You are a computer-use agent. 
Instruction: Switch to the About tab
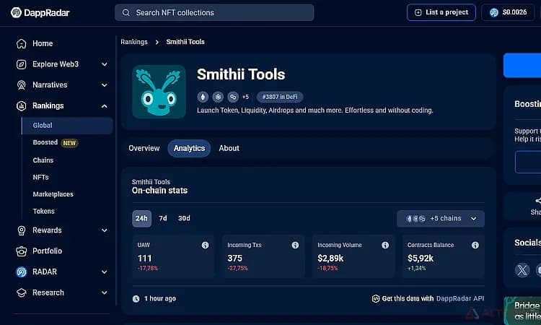click(229, 149)
